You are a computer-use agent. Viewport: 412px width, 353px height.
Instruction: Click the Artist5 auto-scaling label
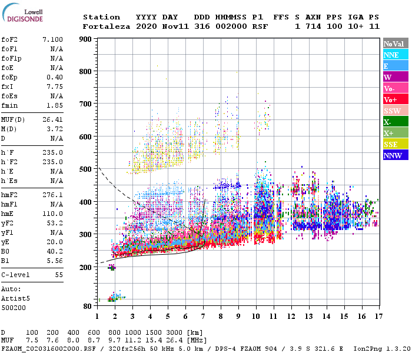[15, 299]
